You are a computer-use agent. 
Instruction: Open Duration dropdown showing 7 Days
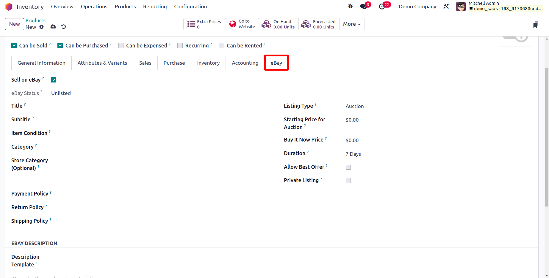point(439,154)
